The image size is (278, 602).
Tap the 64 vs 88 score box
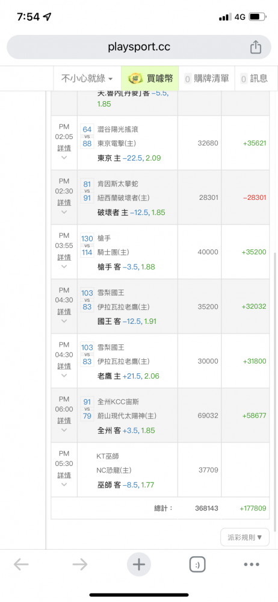pyautogui.click(x=87, y=136)
